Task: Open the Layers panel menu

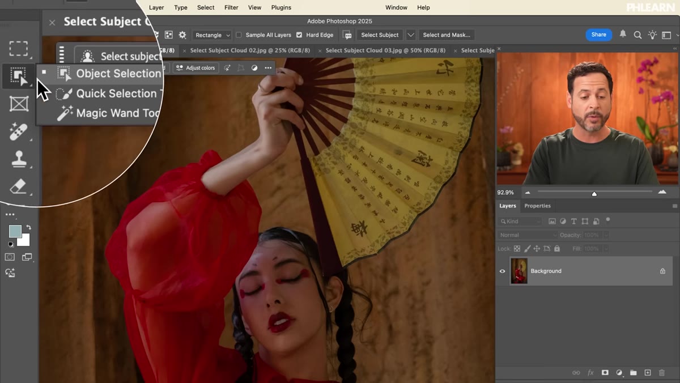Action: point(674,206)
